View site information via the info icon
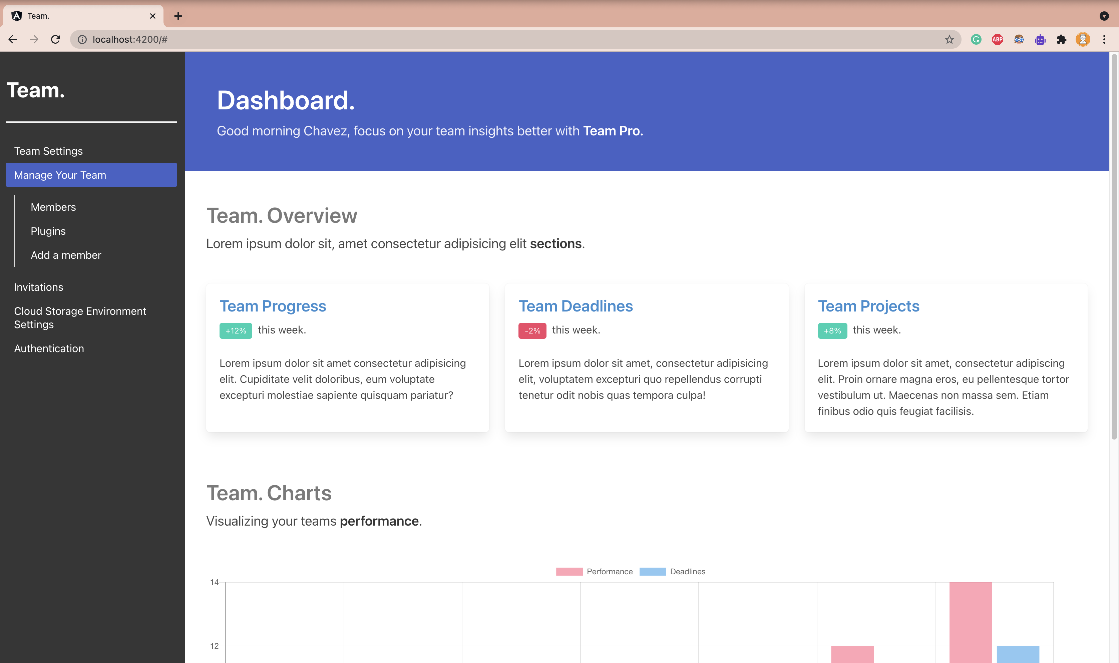1119x663 pixels. [82, 39]
